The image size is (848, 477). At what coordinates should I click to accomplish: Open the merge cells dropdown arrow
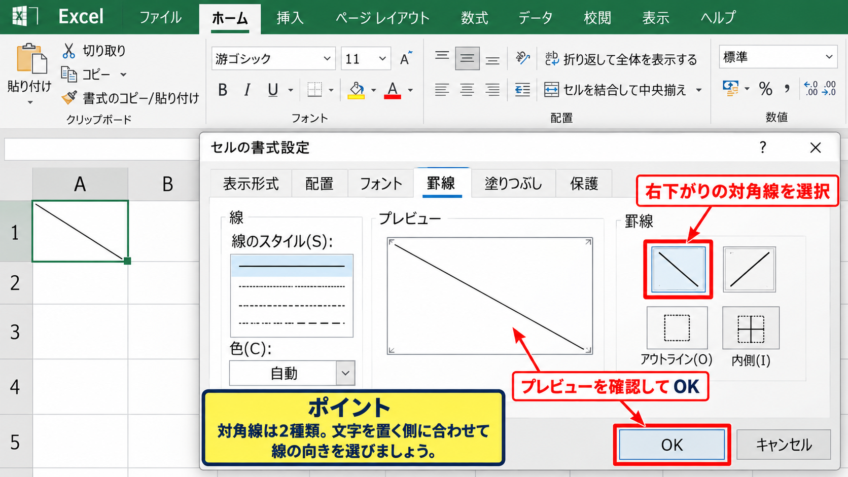(x=699, y=90)
